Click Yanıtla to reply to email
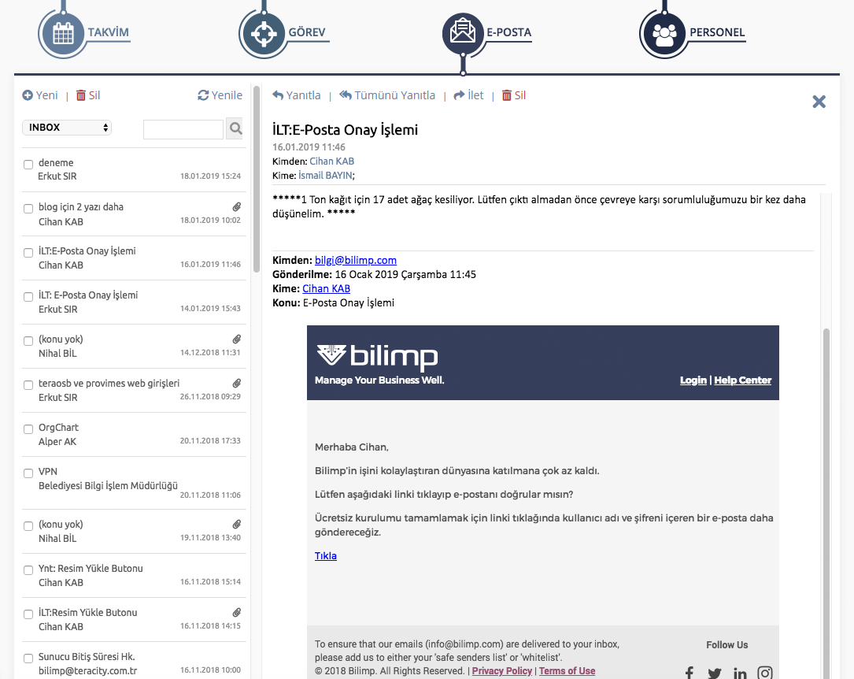This screenshot has width=854, height=679. coord(297,95)
